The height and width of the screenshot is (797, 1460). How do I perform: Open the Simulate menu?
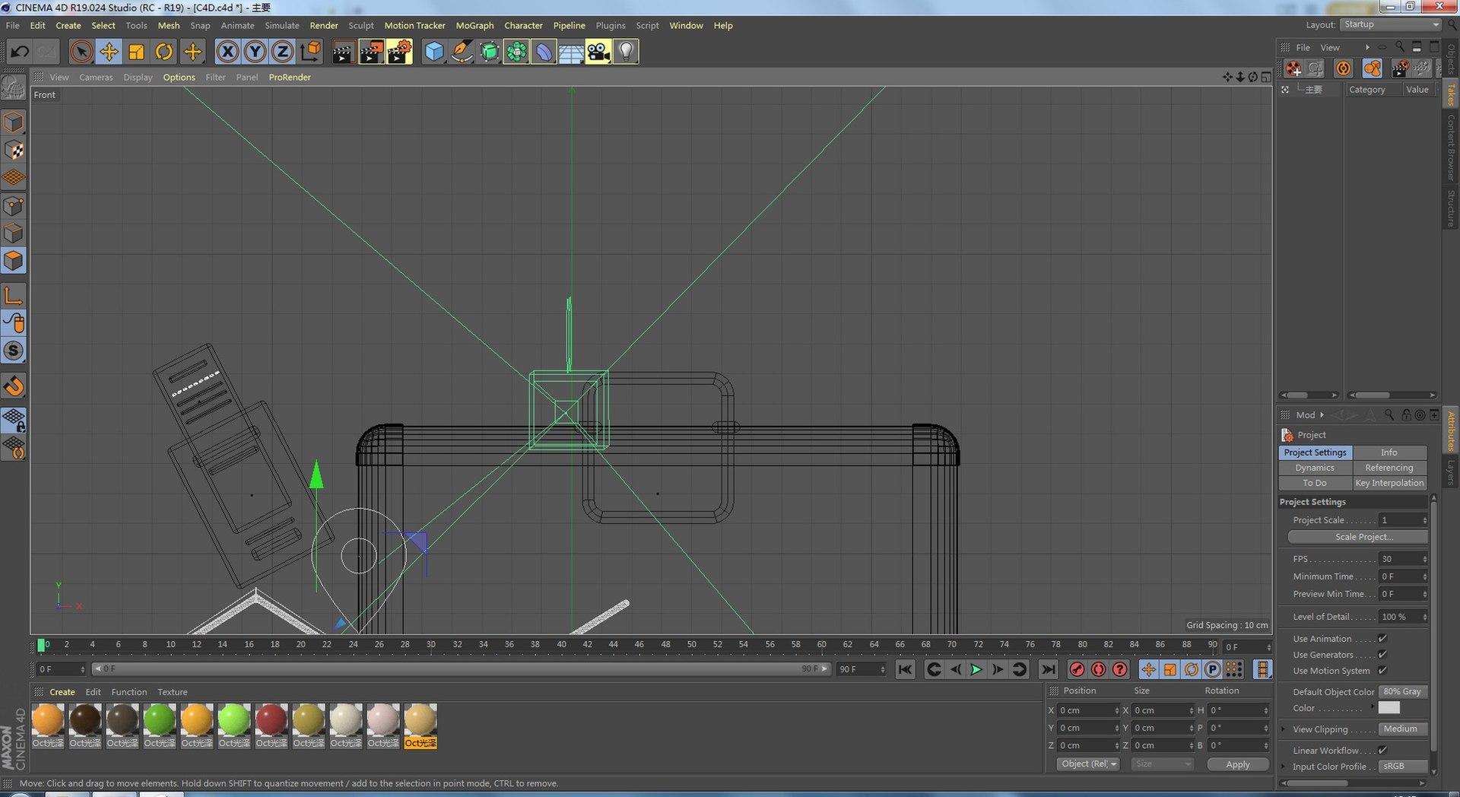tap(281, 25)
